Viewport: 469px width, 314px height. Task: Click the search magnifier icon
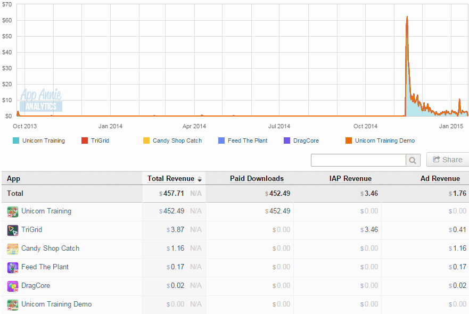click(413, 160)
